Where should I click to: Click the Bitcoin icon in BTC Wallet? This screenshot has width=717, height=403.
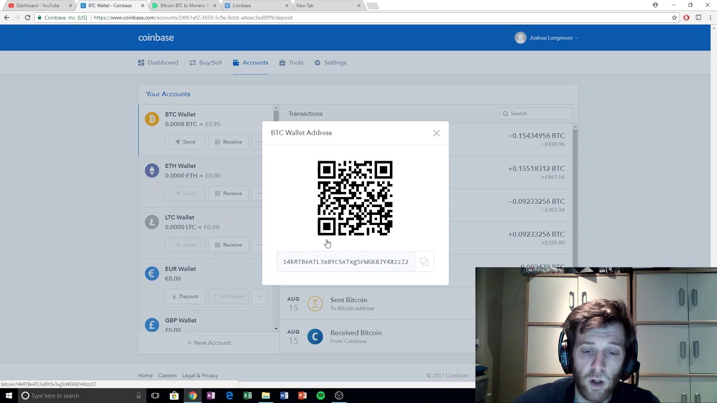tap(152, 119)
